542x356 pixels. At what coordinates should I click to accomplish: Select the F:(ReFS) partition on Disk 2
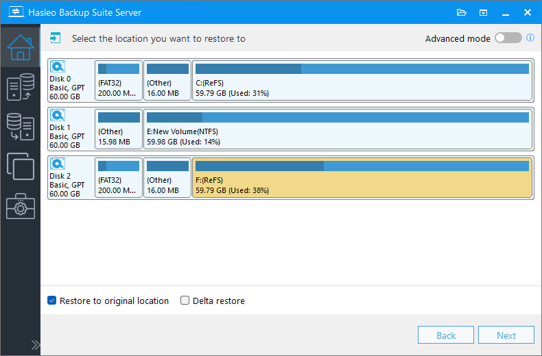tap(362, 177)
